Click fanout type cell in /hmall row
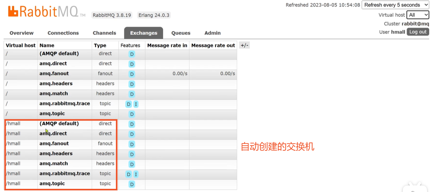The width and height of the screenshot is (434, 192). [105, 143]
